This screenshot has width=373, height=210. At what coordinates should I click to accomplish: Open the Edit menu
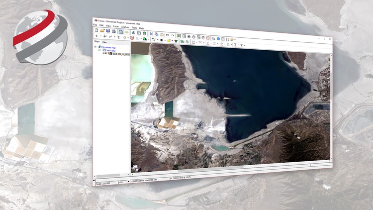[101, 25]
